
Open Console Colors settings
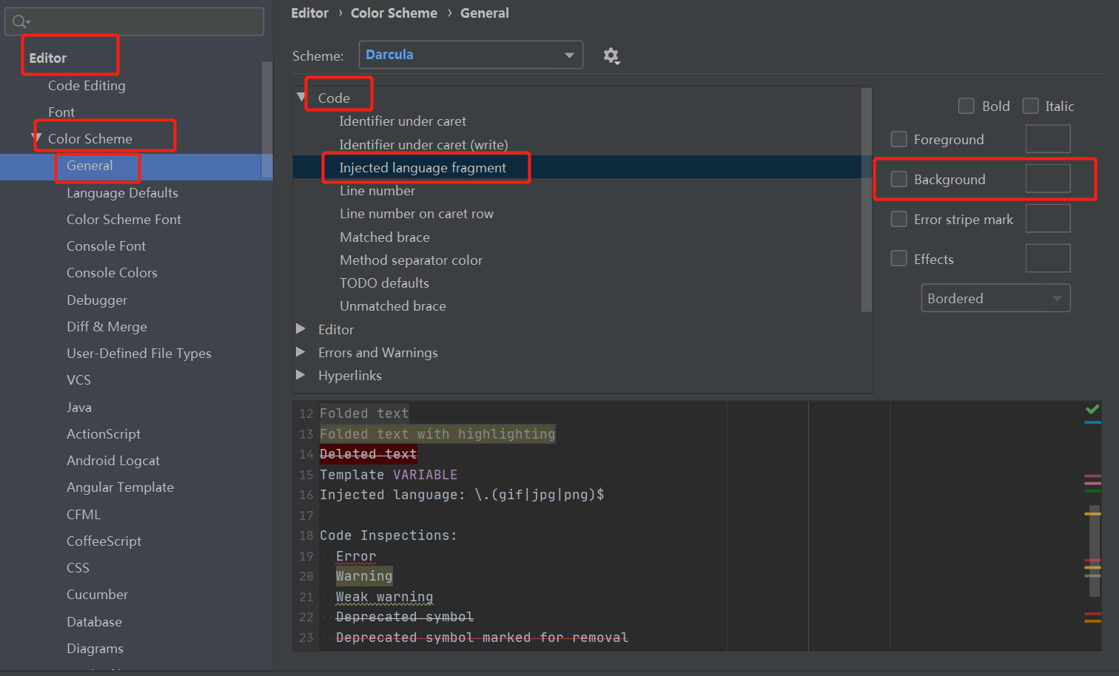point(112,272)
